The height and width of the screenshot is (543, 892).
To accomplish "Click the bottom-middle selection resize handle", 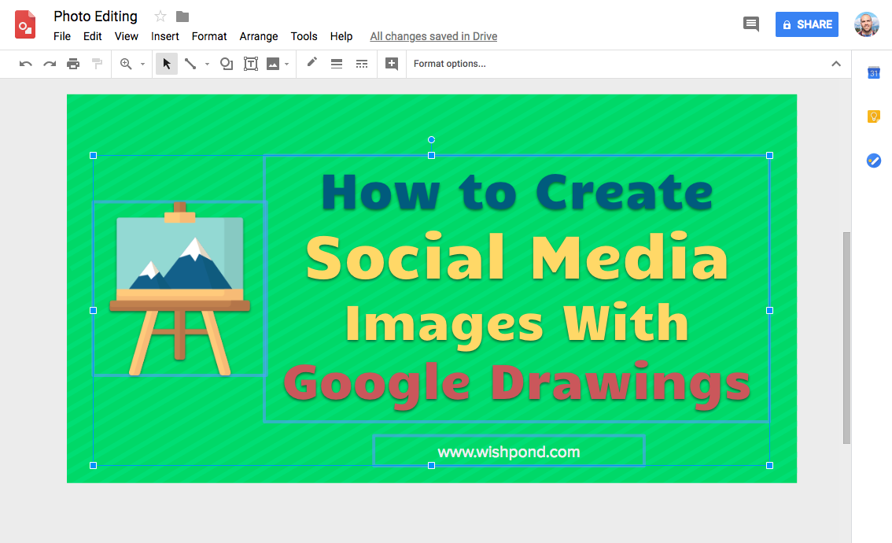I will (431, 466).
